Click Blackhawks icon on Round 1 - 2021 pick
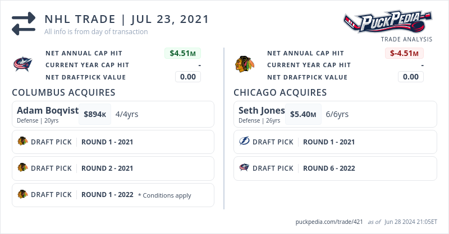The width and height of the screenshot is (449, 234). tap(22, 142)
